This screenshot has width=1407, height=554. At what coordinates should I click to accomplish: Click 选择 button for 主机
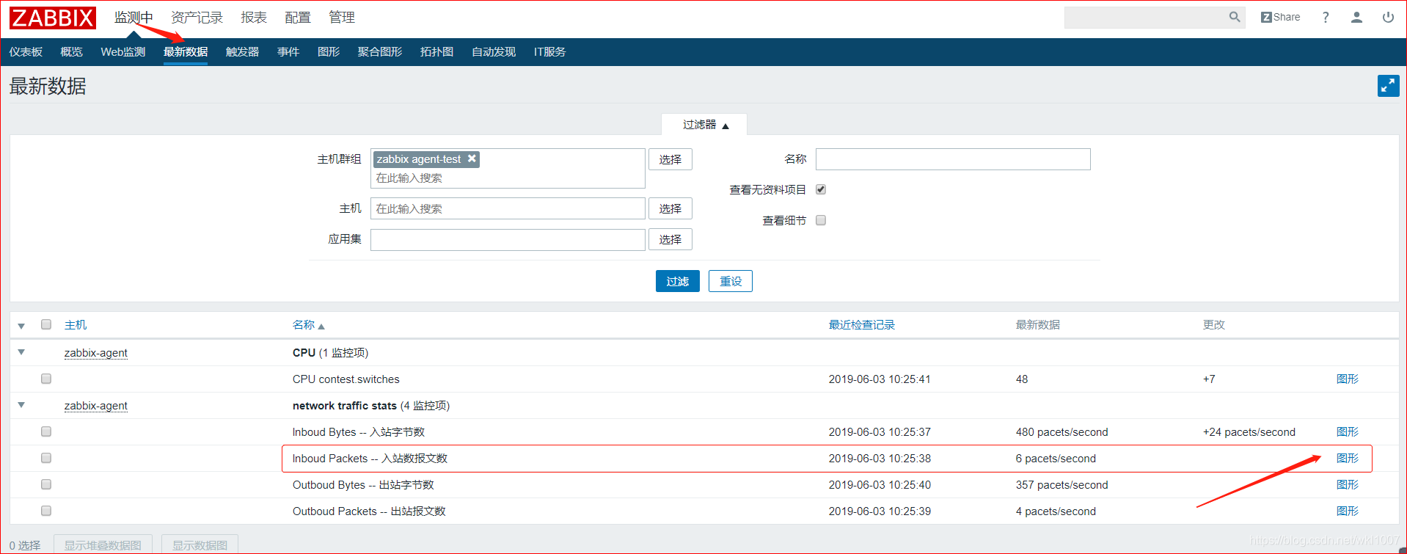670,208
